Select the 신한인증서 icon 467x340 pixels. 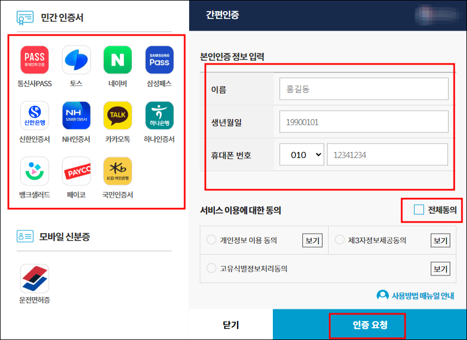click(35, 116)
